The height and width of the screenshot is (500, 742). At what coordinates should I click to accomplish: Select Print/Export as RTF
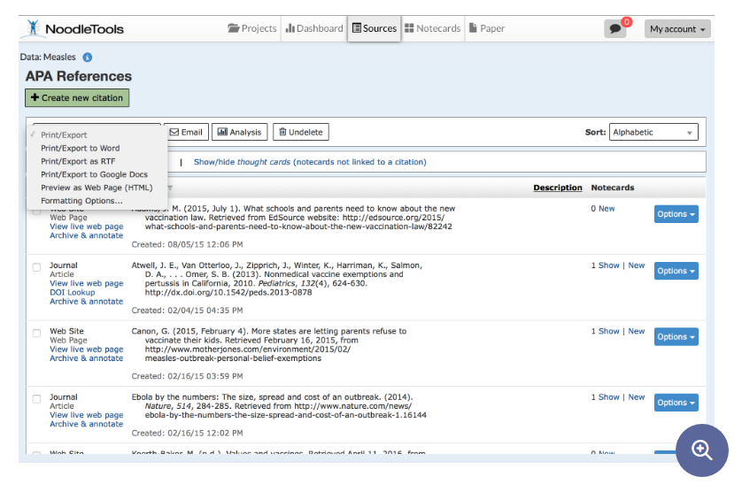(78, 161)
